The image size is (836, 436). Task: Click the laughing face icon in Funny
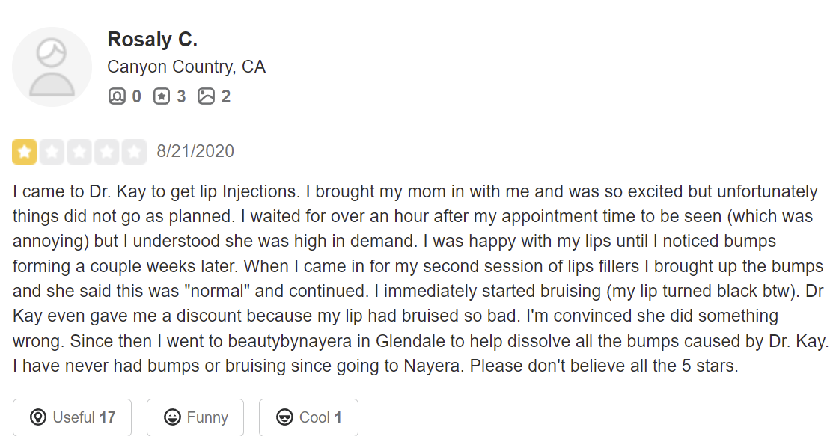[x=172, y=417]
